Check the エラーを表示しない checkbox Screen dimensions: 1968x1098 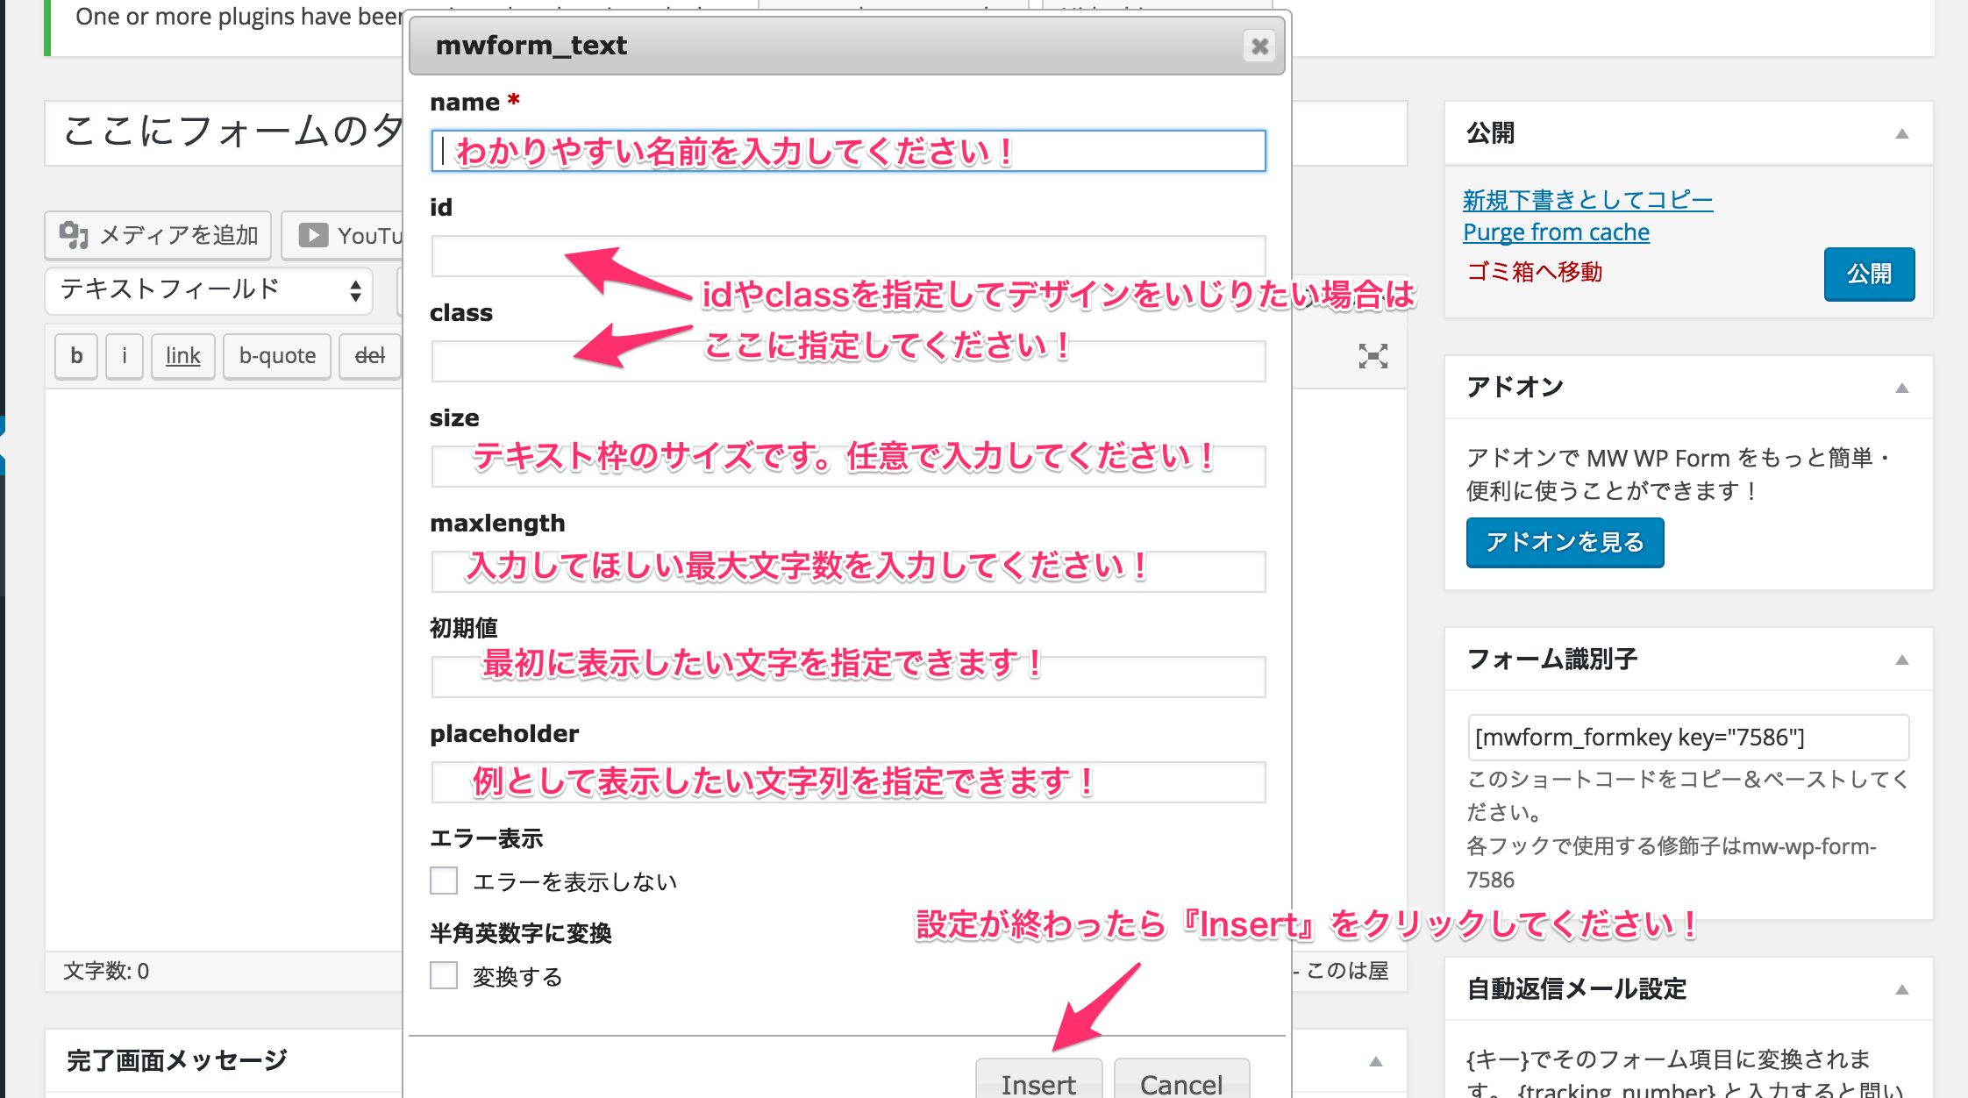(x=444, y=881)
